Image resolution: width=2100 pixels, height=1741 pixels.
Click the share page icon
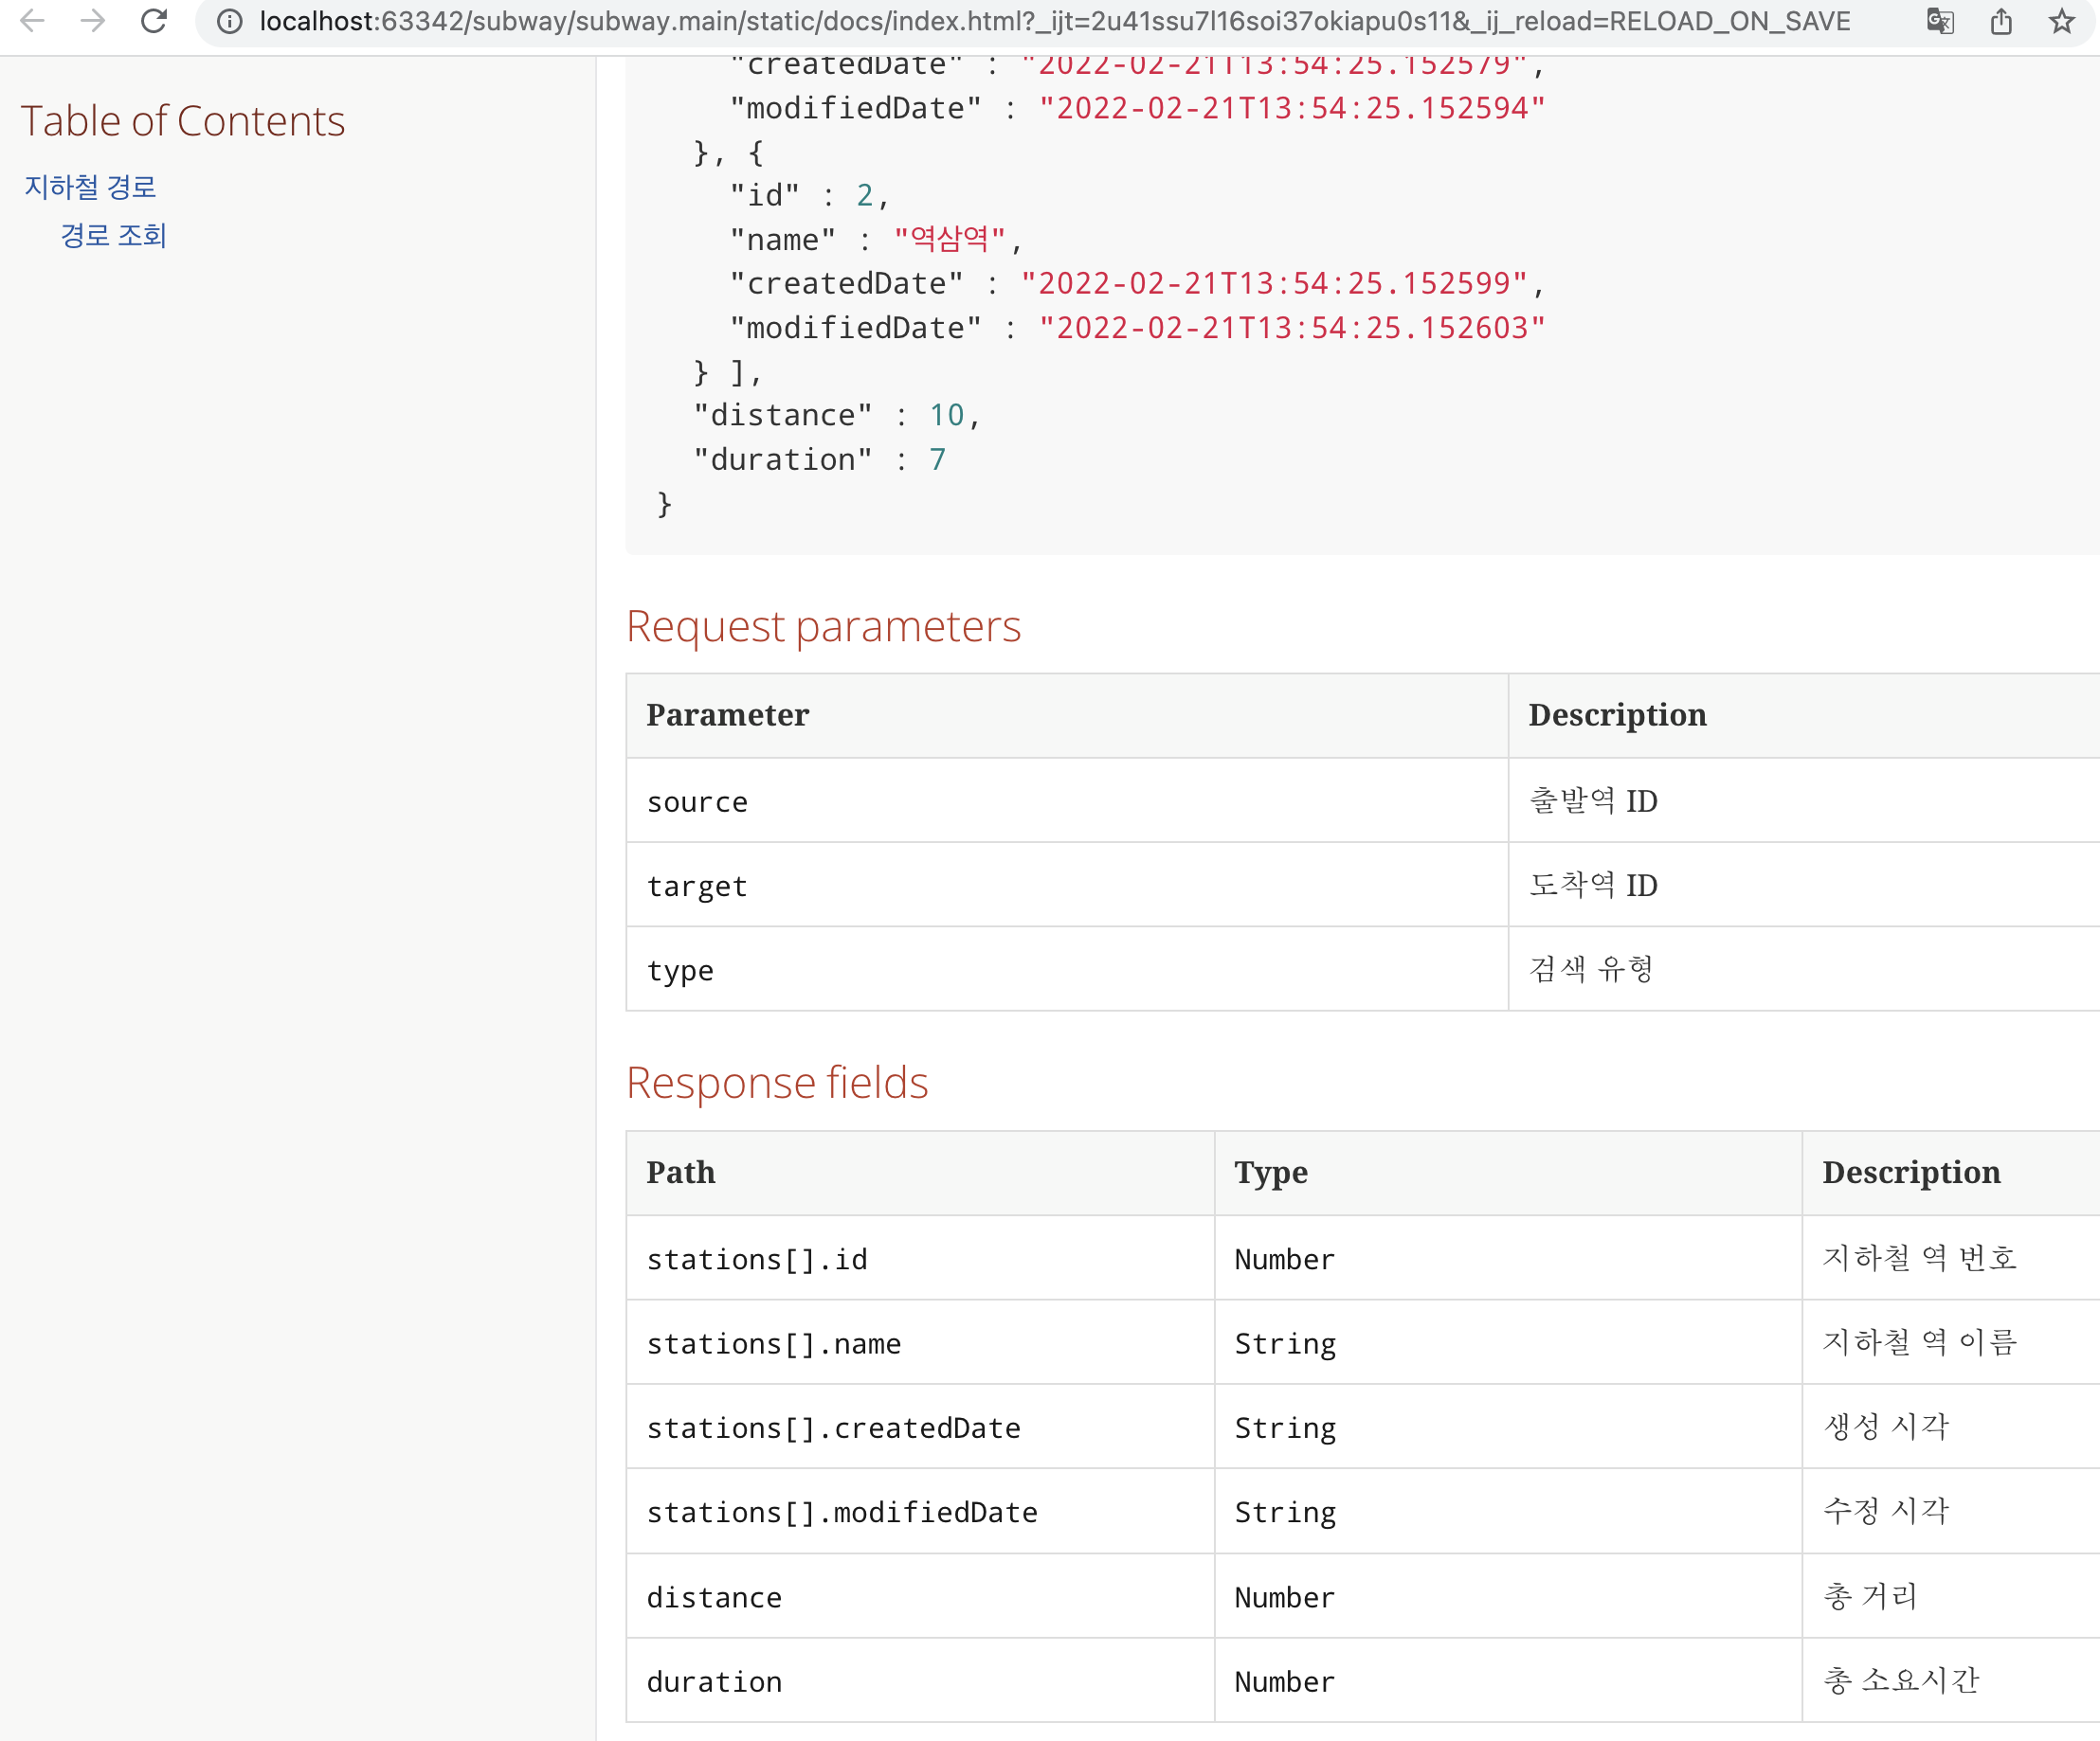click(2001, 21)
